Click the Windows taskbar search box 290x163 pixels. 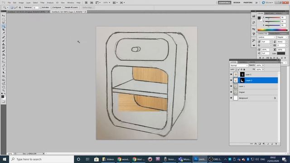click(x=41, y=159)
